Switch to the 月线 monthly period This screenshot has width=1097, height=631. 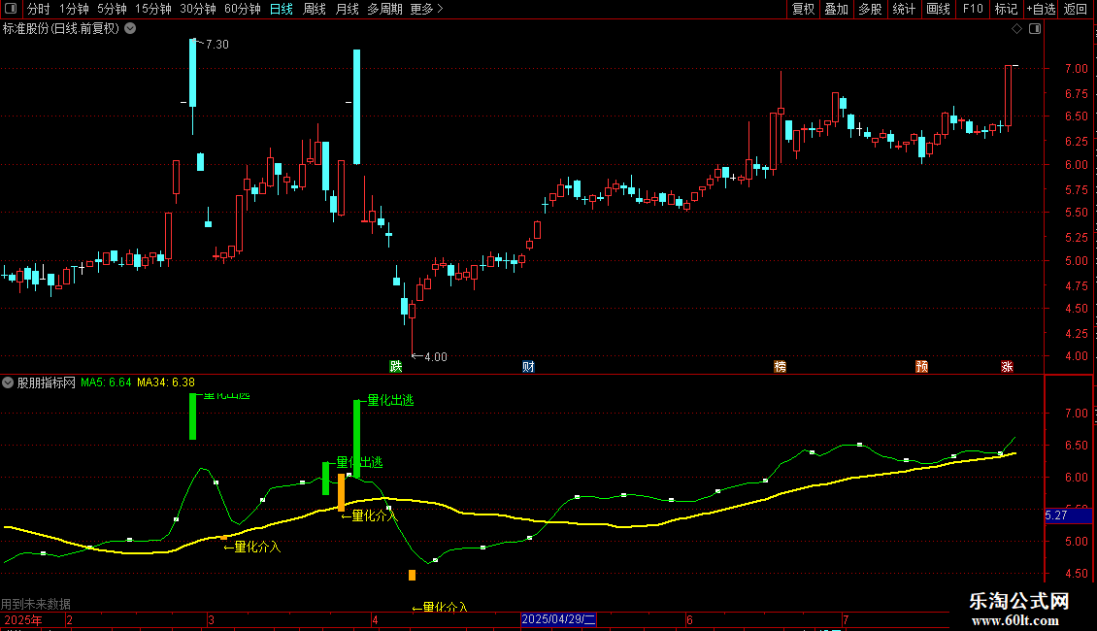347,9
